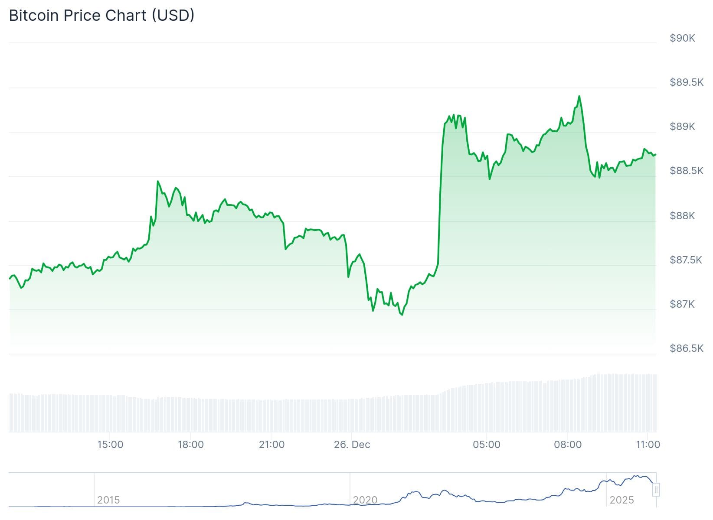Click the $87K price axis label
Viewport: 713px width, 520px height.
pos(682,304)
